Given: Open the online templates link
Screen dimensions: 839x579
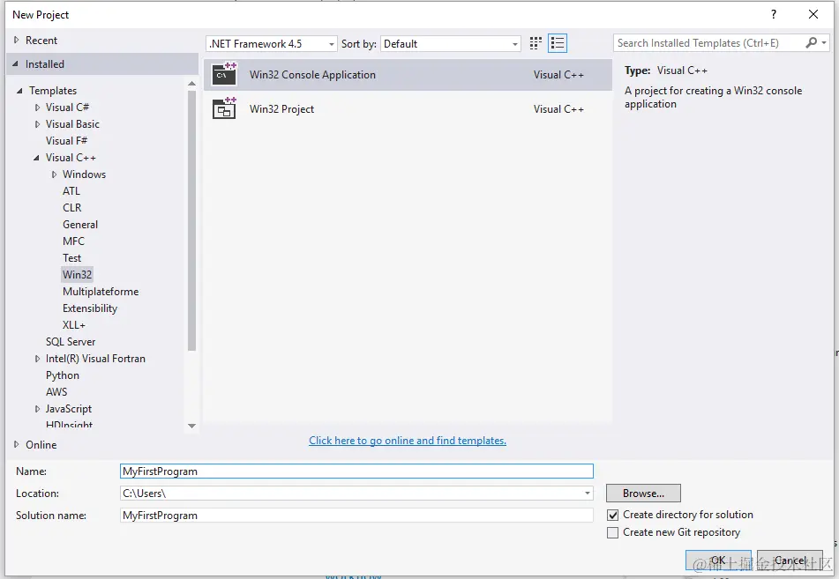Looking at the screenshot, I should pos(408,441).
